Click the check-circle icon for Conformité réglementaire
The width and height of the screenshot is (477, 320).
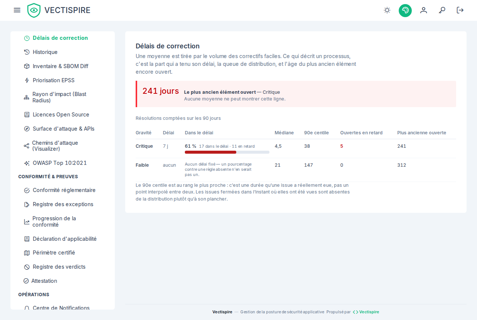coord(27,190)
